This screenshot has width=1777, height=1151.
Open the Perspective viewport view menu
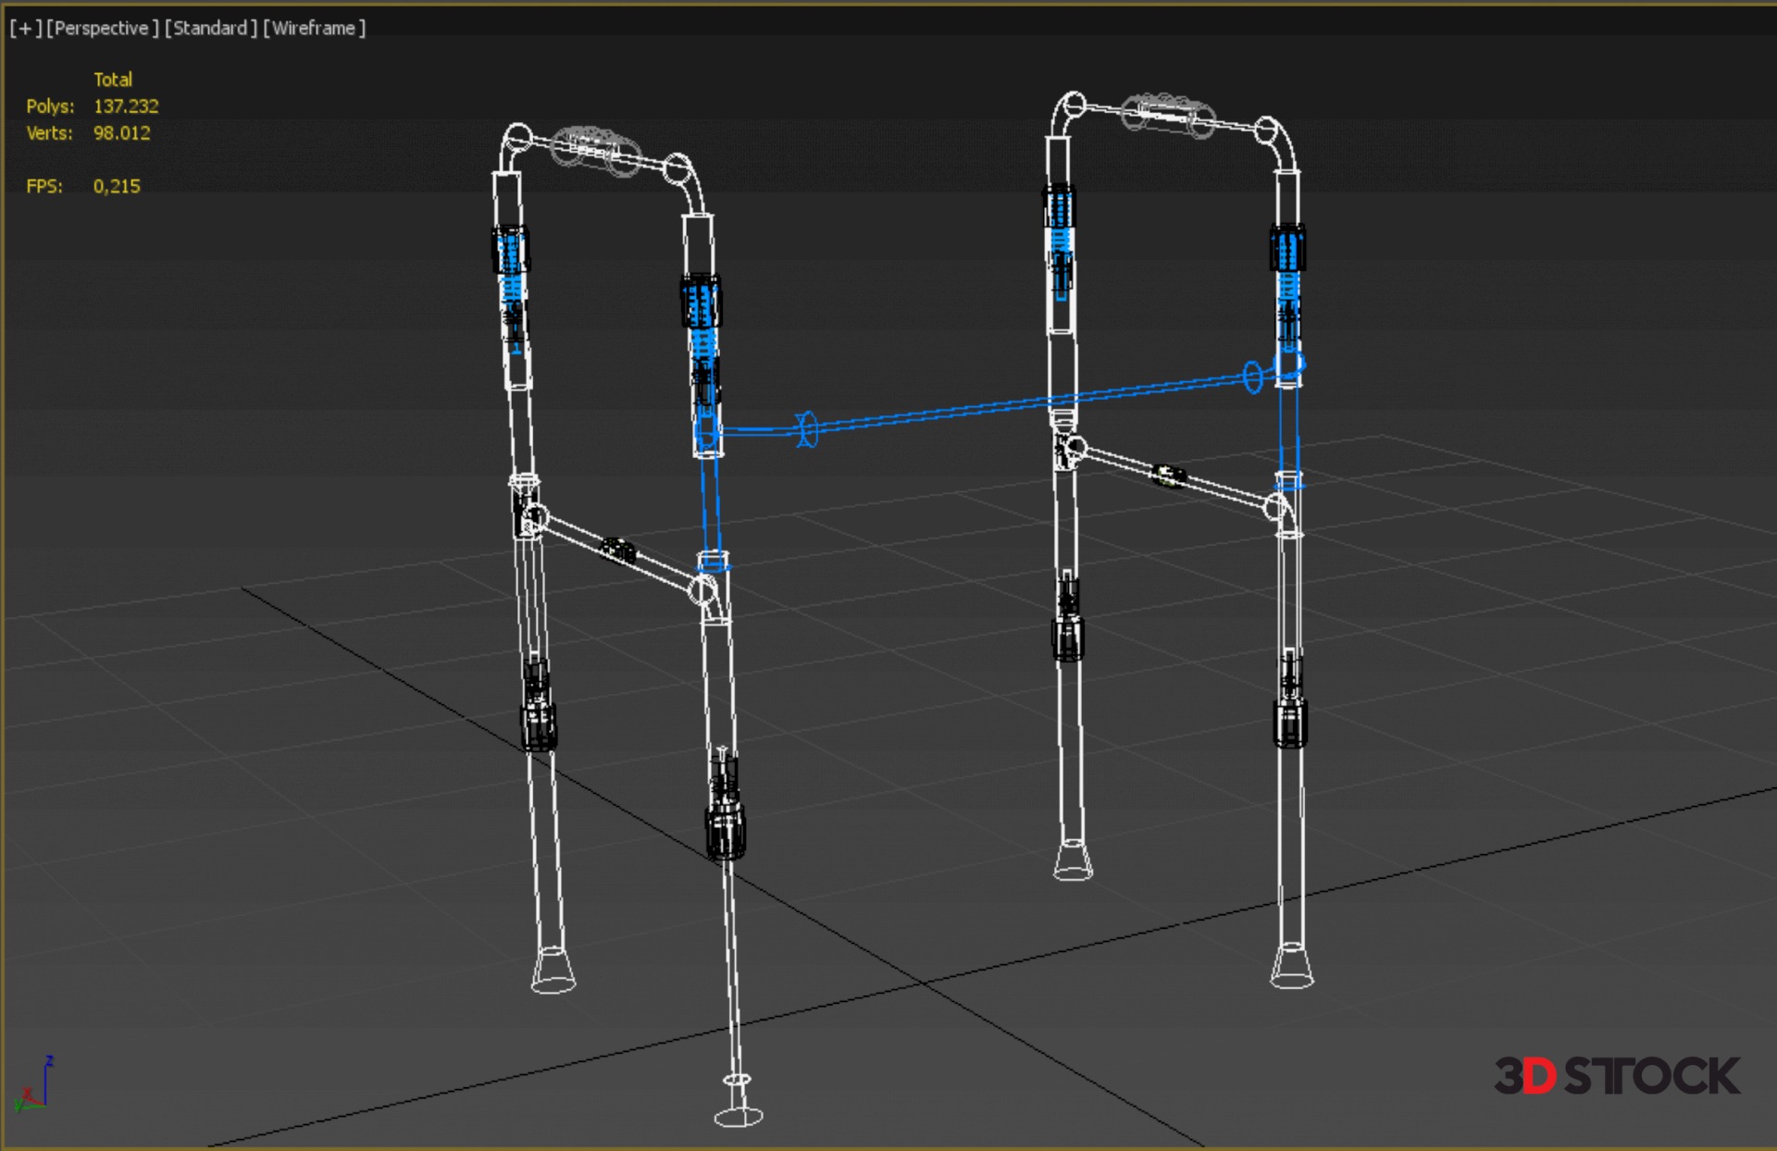102,29
